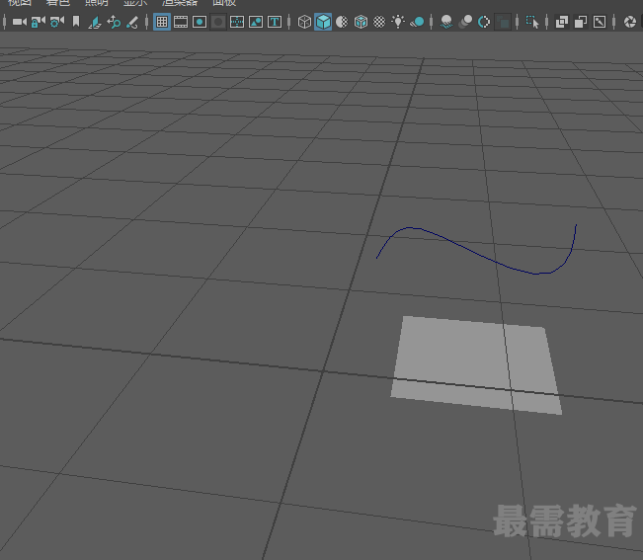Toggle X-Ray Active Components icon
The image size is (643, 560).
[x=581, y=22]
